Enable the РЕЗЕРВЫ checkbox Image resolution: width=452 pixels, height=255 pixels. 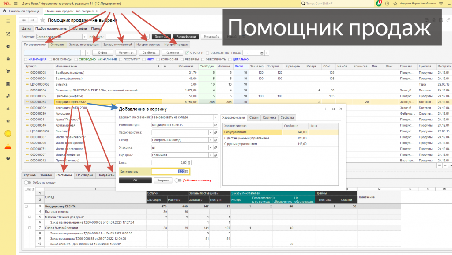pos(182,60)
